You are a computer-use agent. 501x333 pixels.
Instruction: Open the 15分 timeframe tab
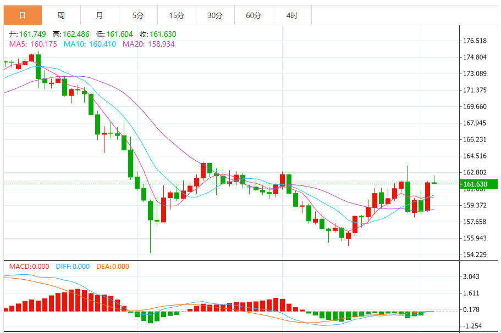tap(177, 15)
